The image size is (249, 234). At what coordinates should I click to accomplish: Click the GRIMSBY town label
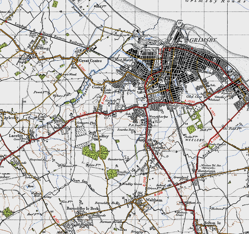[x=203, y=40]
